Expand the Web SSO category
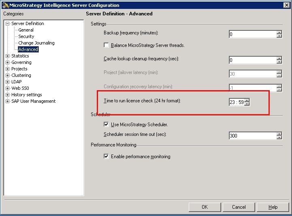The width and height of the screenshot is (292, 216). [7, 88]
